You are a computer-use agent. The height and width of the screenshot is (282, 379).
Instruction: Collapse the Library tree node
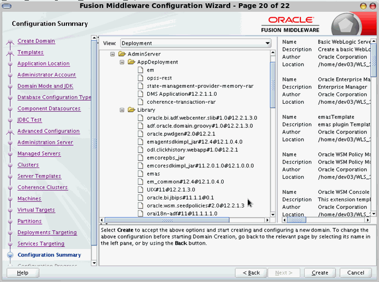pyautogui.click(x=122, y=110)
